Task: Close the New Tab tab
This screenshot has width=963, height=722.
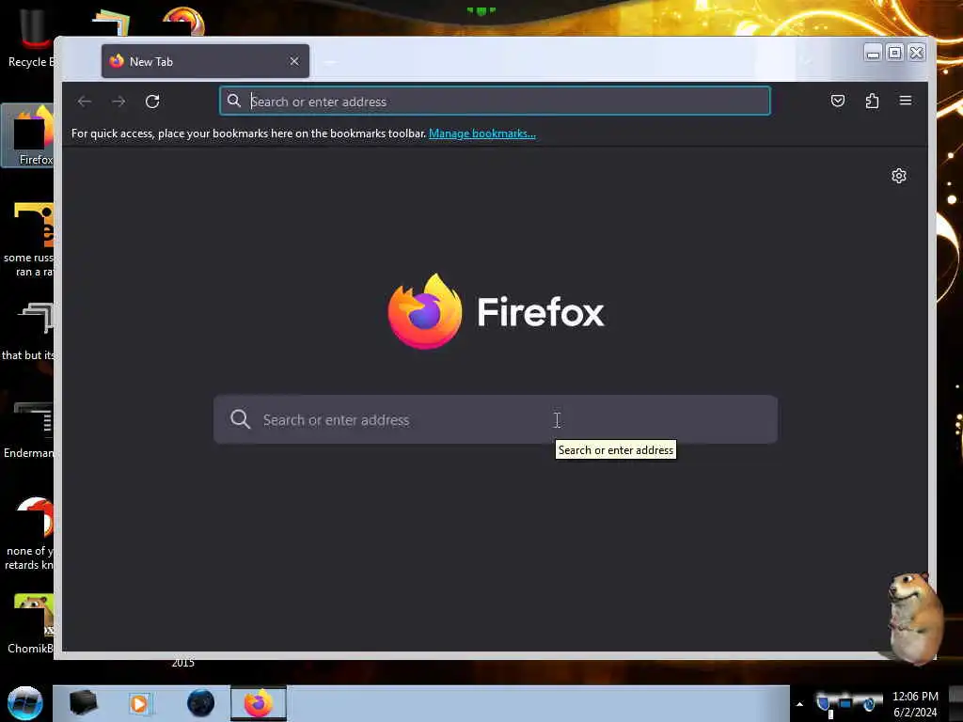Action: point(294,61)
